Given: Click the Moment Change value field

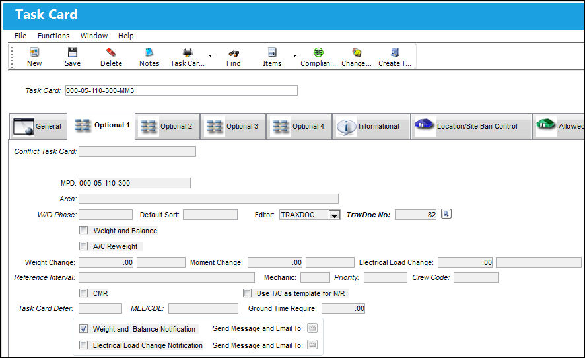Looking at the screenshot, I should (275, 262).
